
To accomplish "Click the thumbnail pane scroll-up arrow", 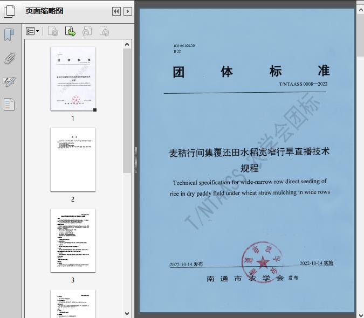I will (x=127, y=44).
